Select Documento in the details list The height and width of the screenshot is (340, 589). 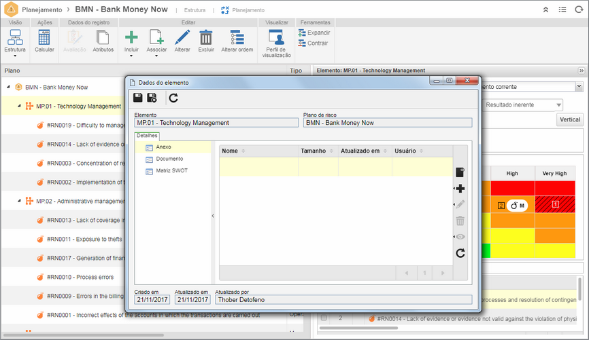[x=169, y=159]
